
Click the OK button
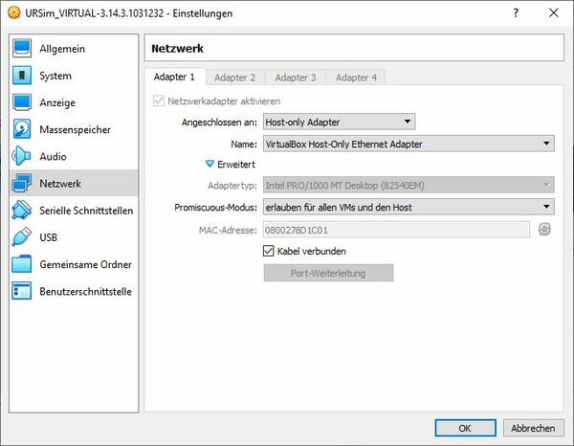coord(465,428)
